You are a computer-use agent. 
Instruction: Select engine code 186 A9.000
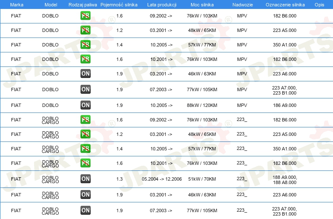point(284,105)
